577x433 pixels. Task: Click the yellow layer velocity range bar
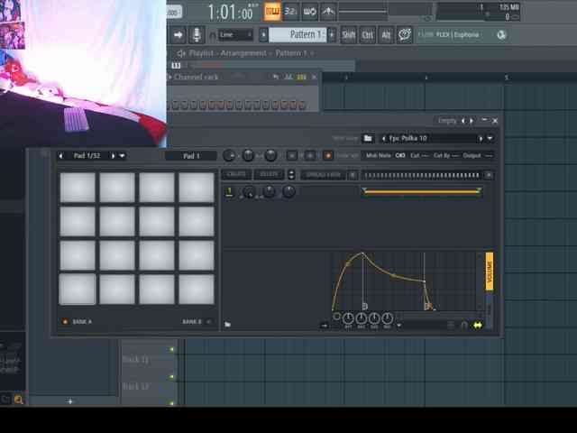click(x=420, y=190)
